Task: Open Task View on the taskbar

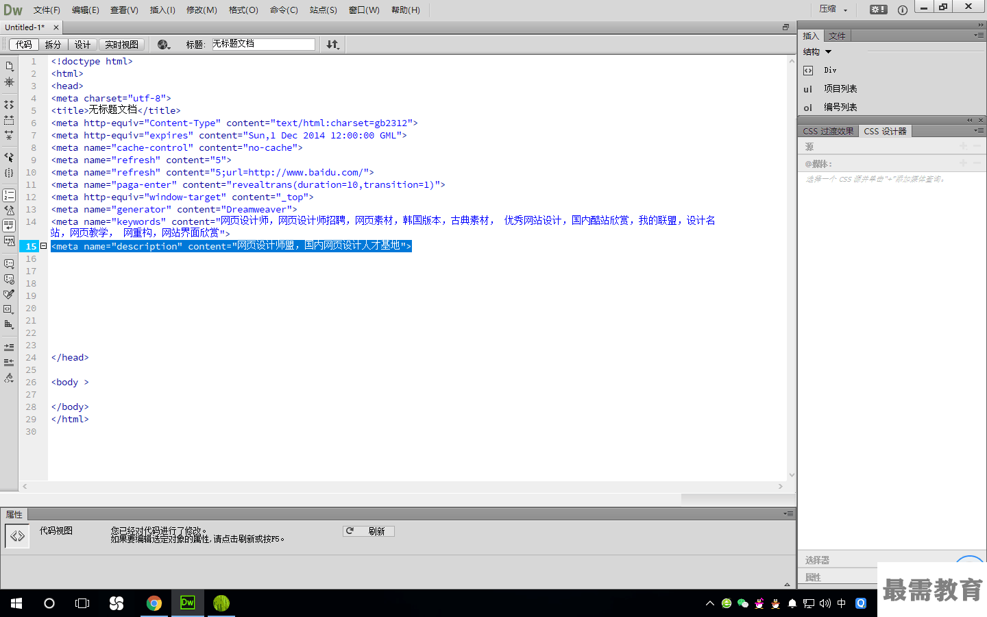Action: [x=82, y=603]
